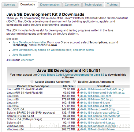Download jdk-8u181-linux-arm64-vfp-hflt.tar.gz file link
Screen dimensions: 134x132
[x=102, y=93]
